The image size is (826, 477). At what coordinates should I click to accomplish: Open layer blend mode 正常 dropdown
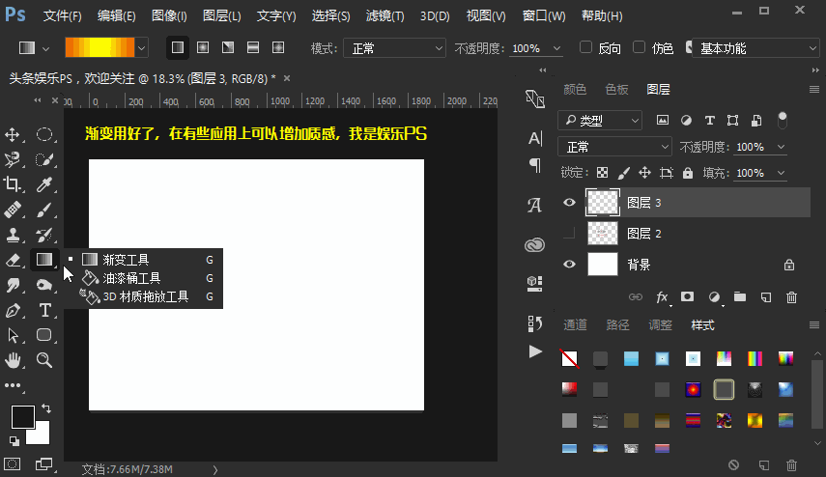(614, 147)
